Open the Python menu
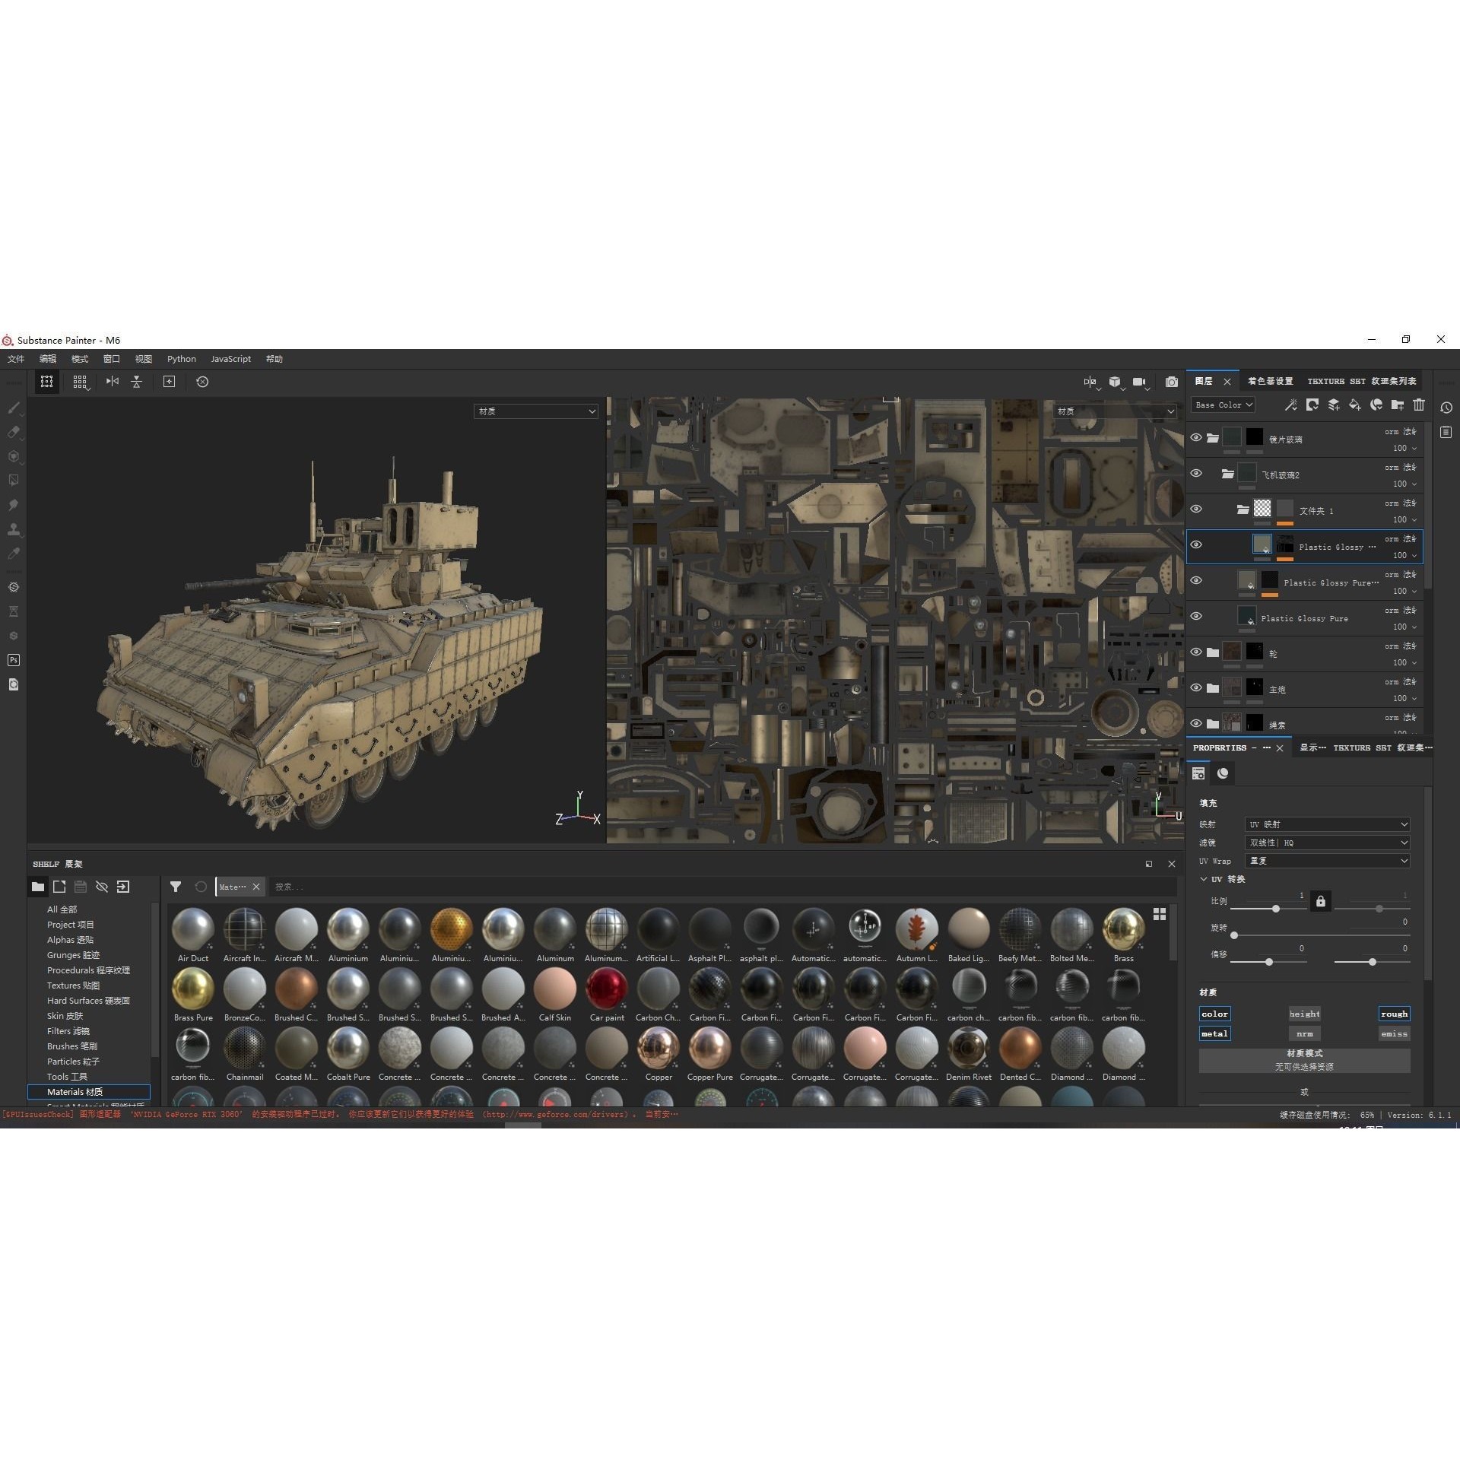This screenshot has width=1460, height=1460. coord(181,359)
